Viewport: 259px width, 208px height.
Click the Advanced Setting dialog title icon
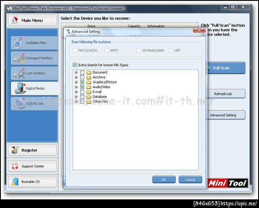click(68, 32)
